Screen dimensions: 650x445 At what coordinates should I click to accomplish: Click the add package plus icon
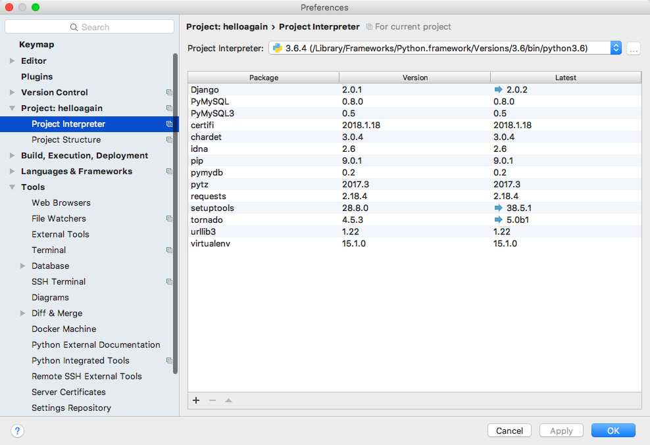click(196, 400)
